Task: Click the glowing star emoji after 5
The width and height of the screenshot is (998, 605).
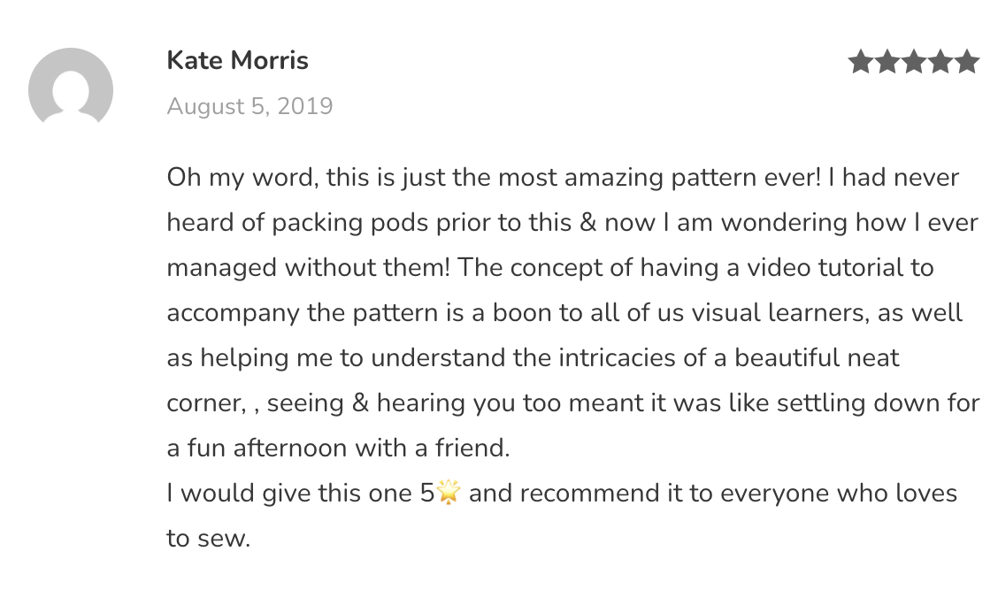Action: tap(449, 493)
